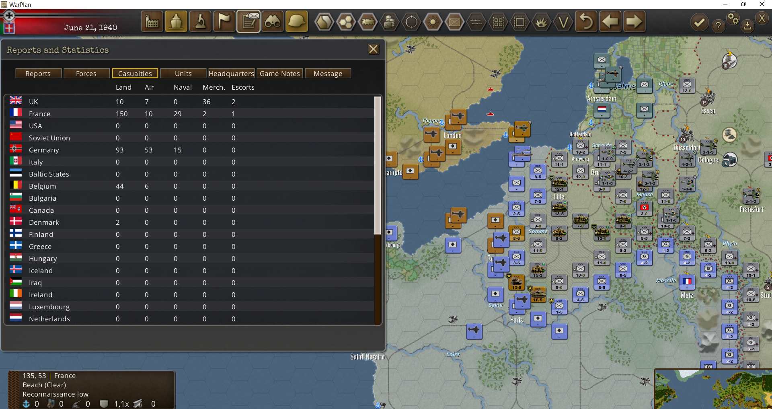Screen dimensions: 772x409
Task: Click the 'Escorts' column header
Action: [x=243, y=87]
